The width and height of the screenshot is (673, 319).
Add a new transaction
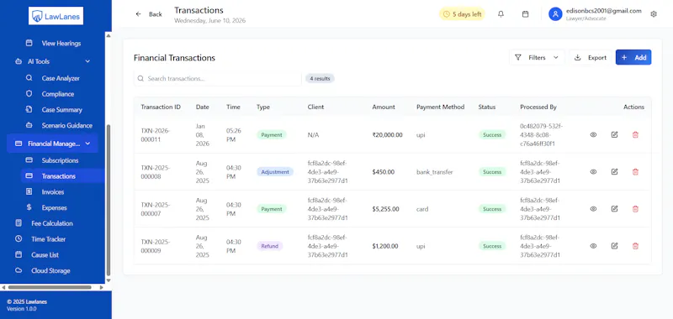(633, 57)
